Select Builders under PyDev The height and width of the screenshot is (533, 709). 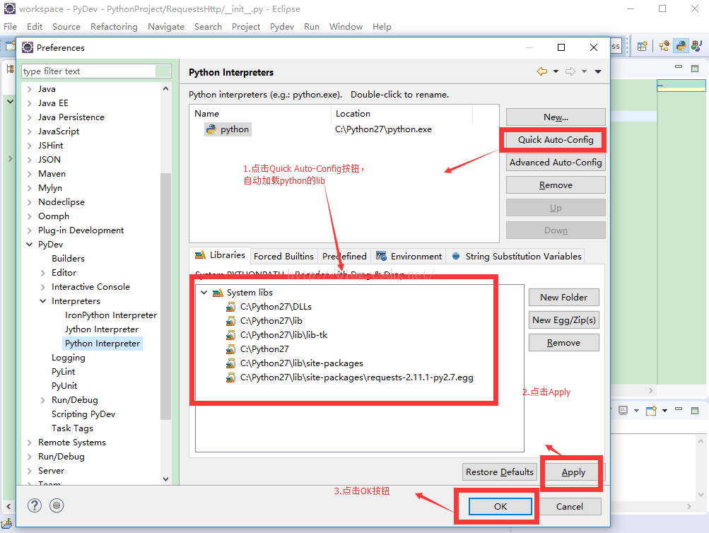coord(69,259)
